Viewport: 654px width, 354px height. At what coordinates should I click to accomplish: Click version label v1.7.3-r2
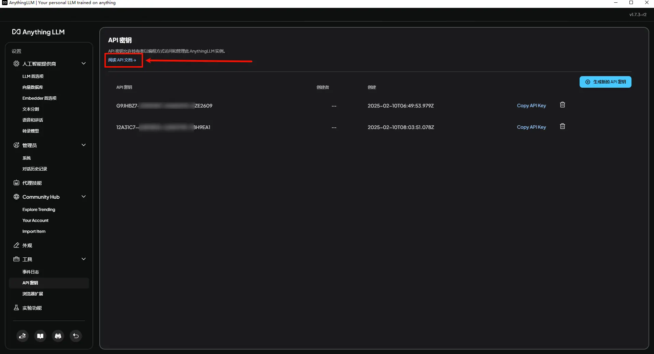[x=638, y=14]
